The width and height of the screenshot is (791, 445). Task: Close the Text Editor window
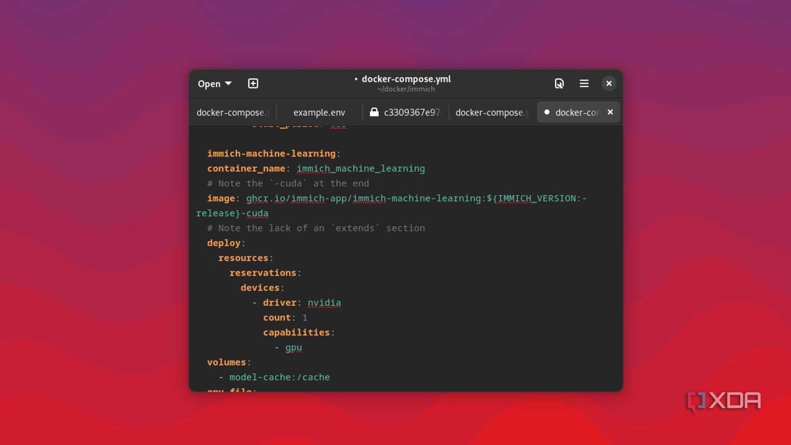609,83
